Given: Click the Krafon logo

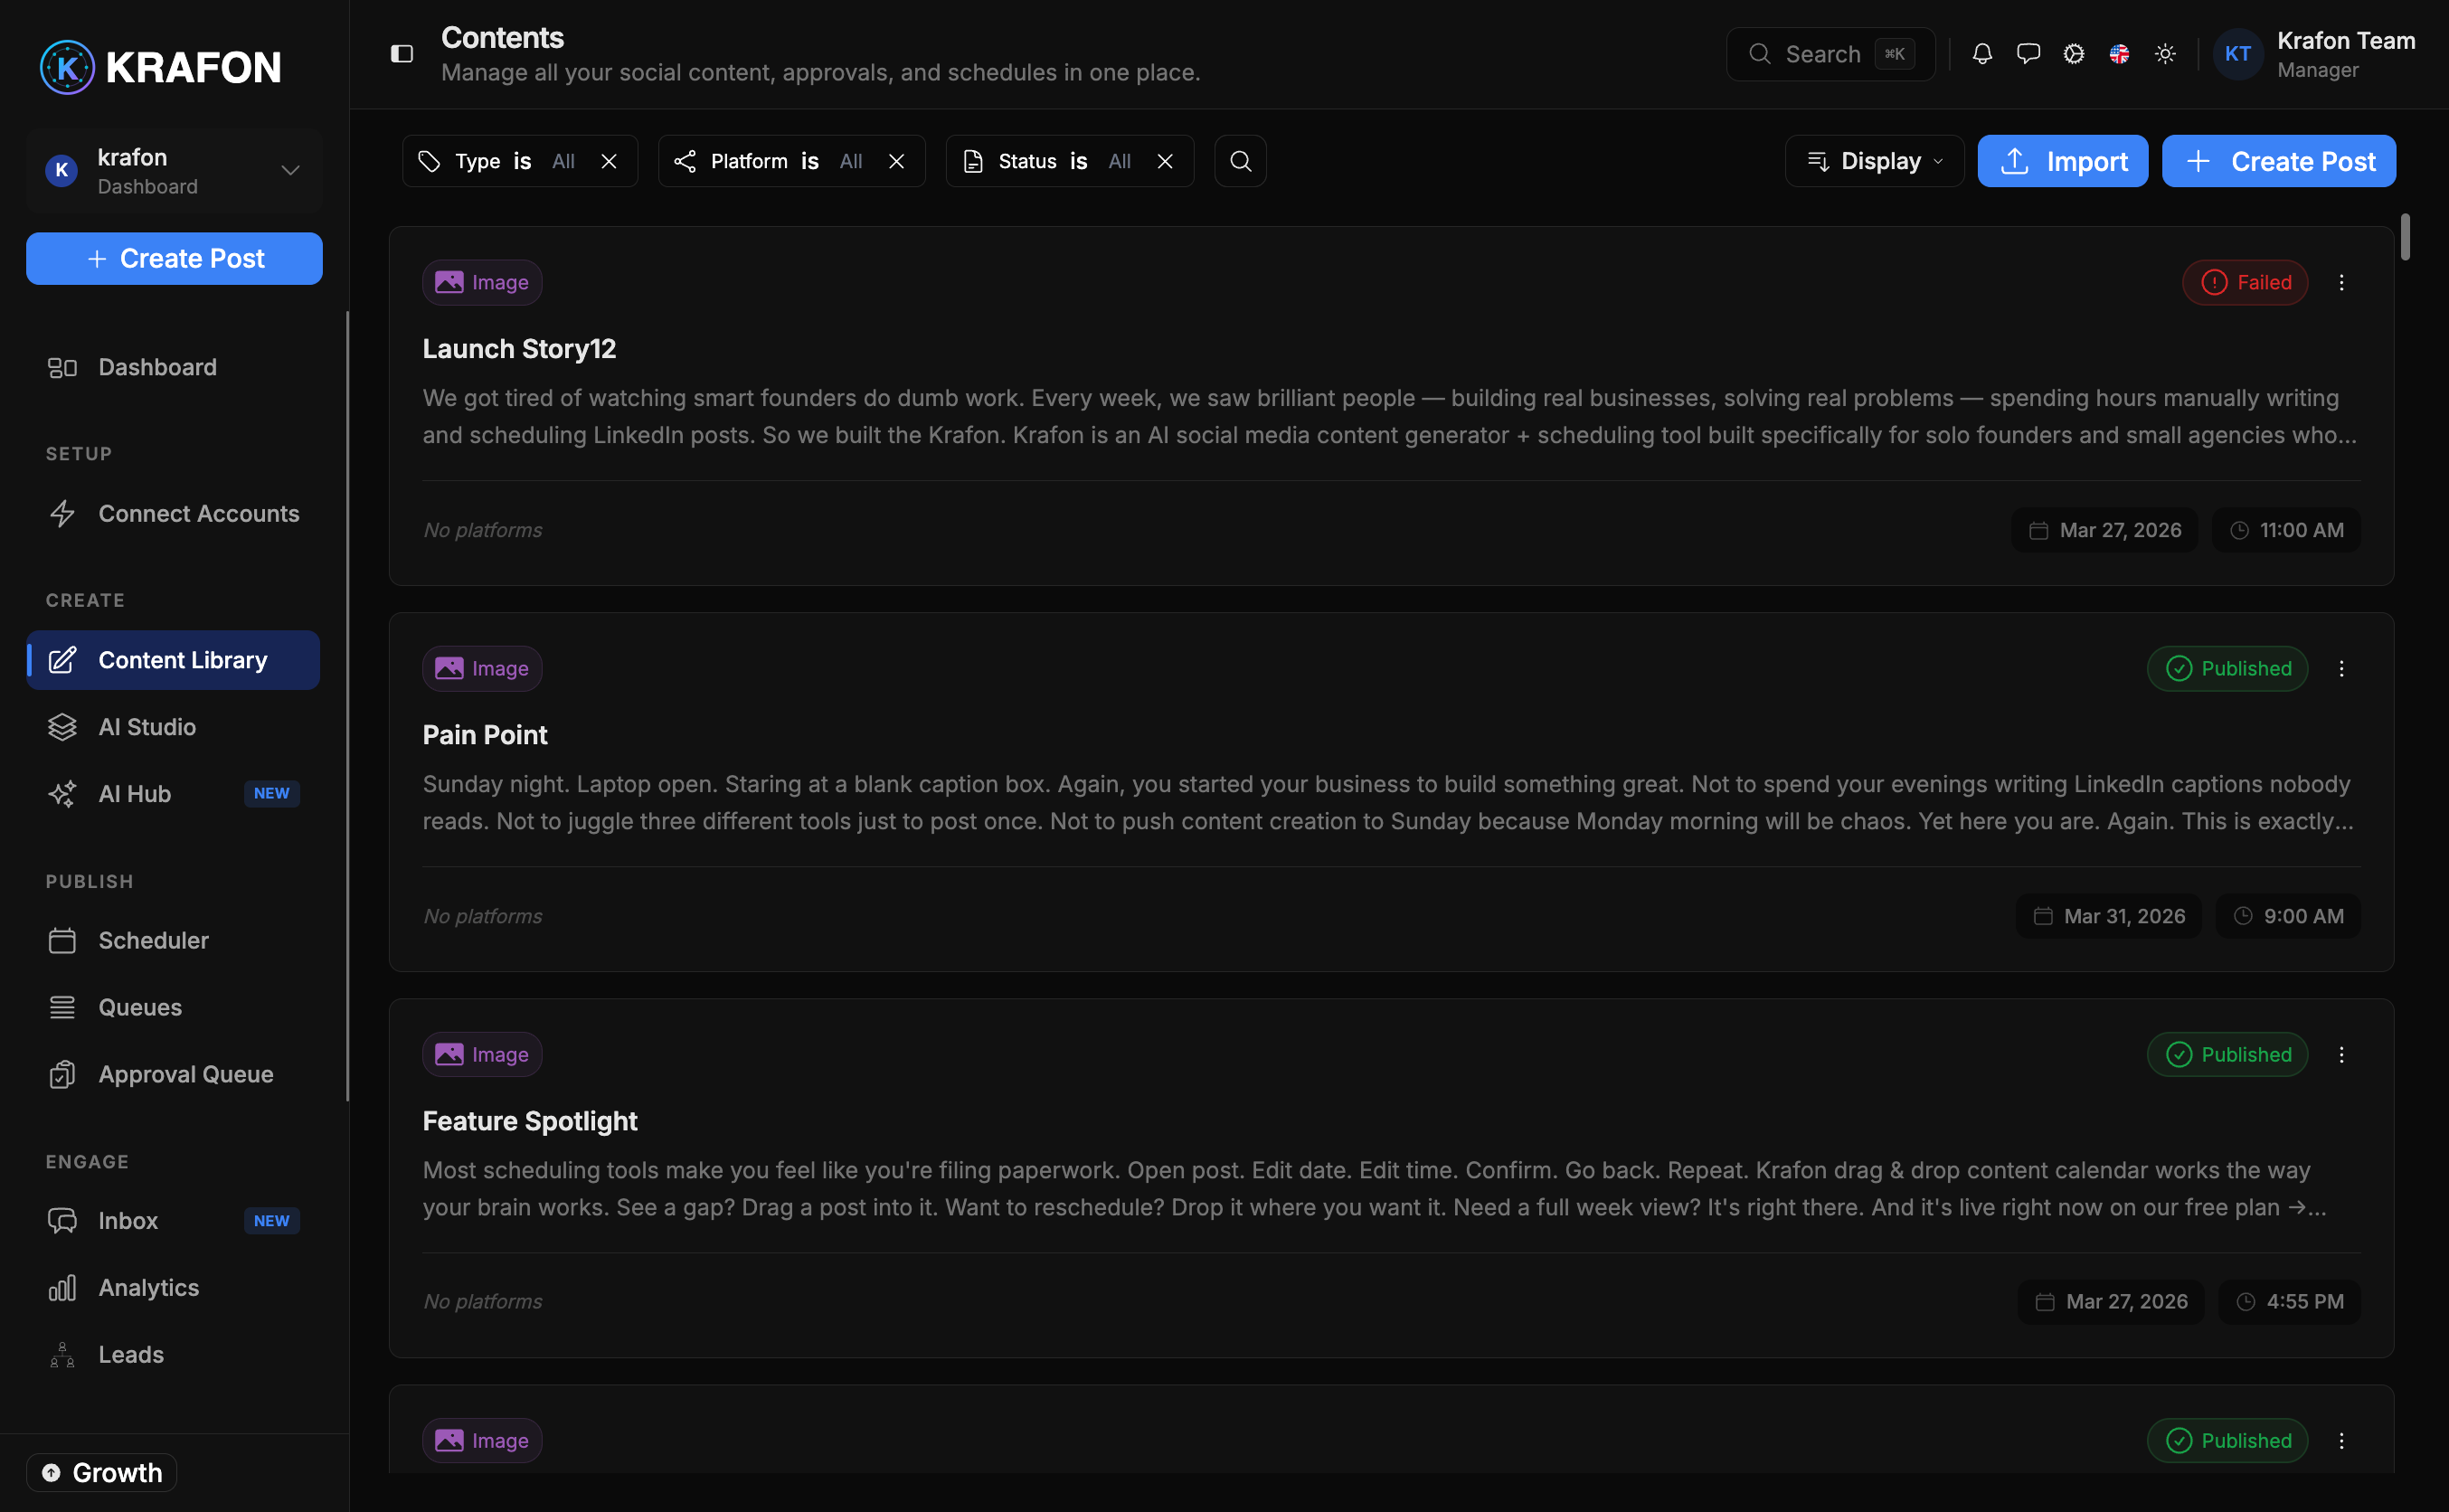Looking at the screenshot, I should (x=161, y=67).
